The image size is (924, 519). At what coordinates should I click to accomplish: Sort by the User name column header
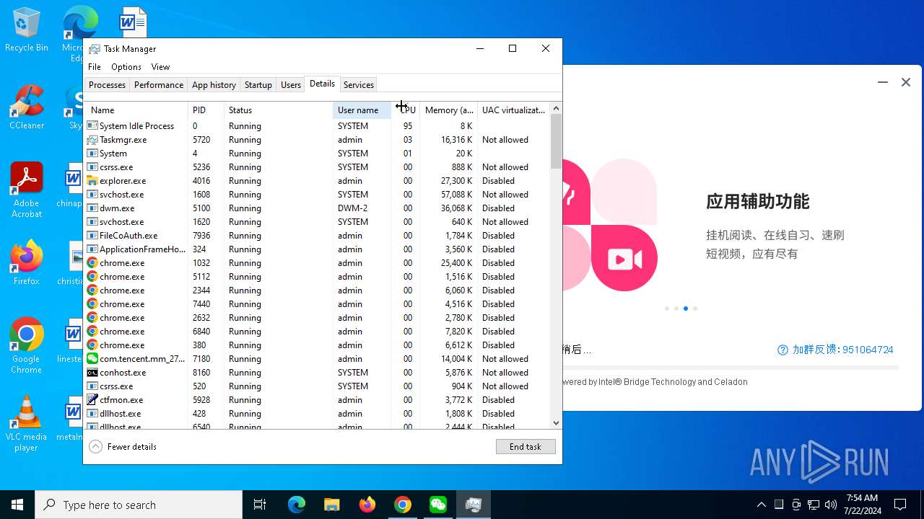[362, 110]
